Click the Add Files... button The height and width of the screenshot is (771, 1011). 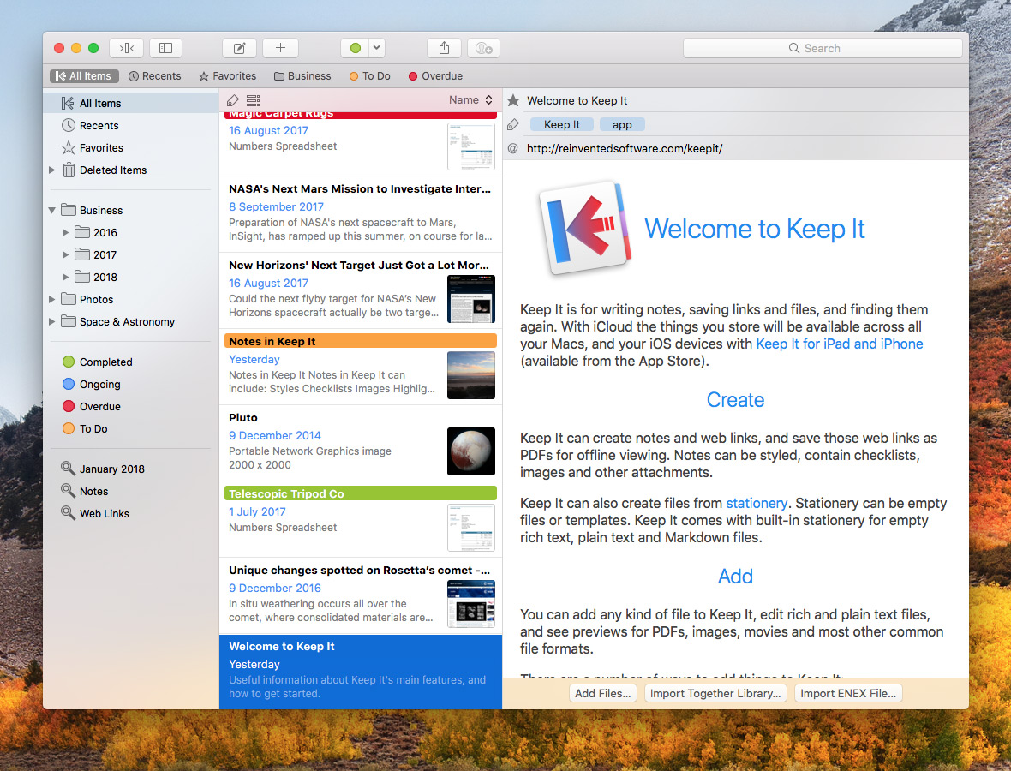tap(603, 693)
